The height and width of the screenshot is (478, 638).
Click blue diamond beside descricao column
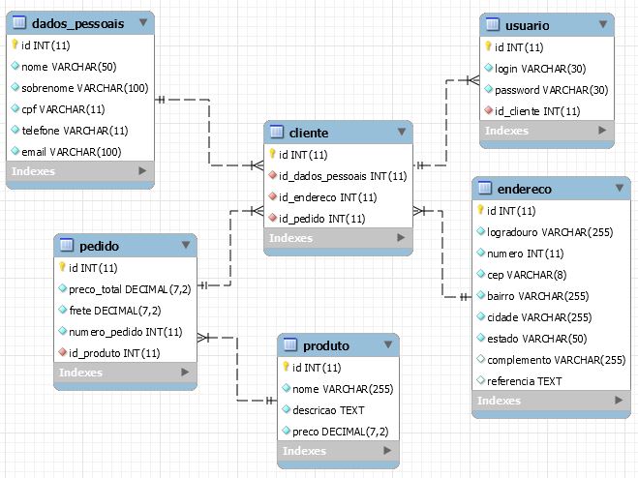point(286,409)
